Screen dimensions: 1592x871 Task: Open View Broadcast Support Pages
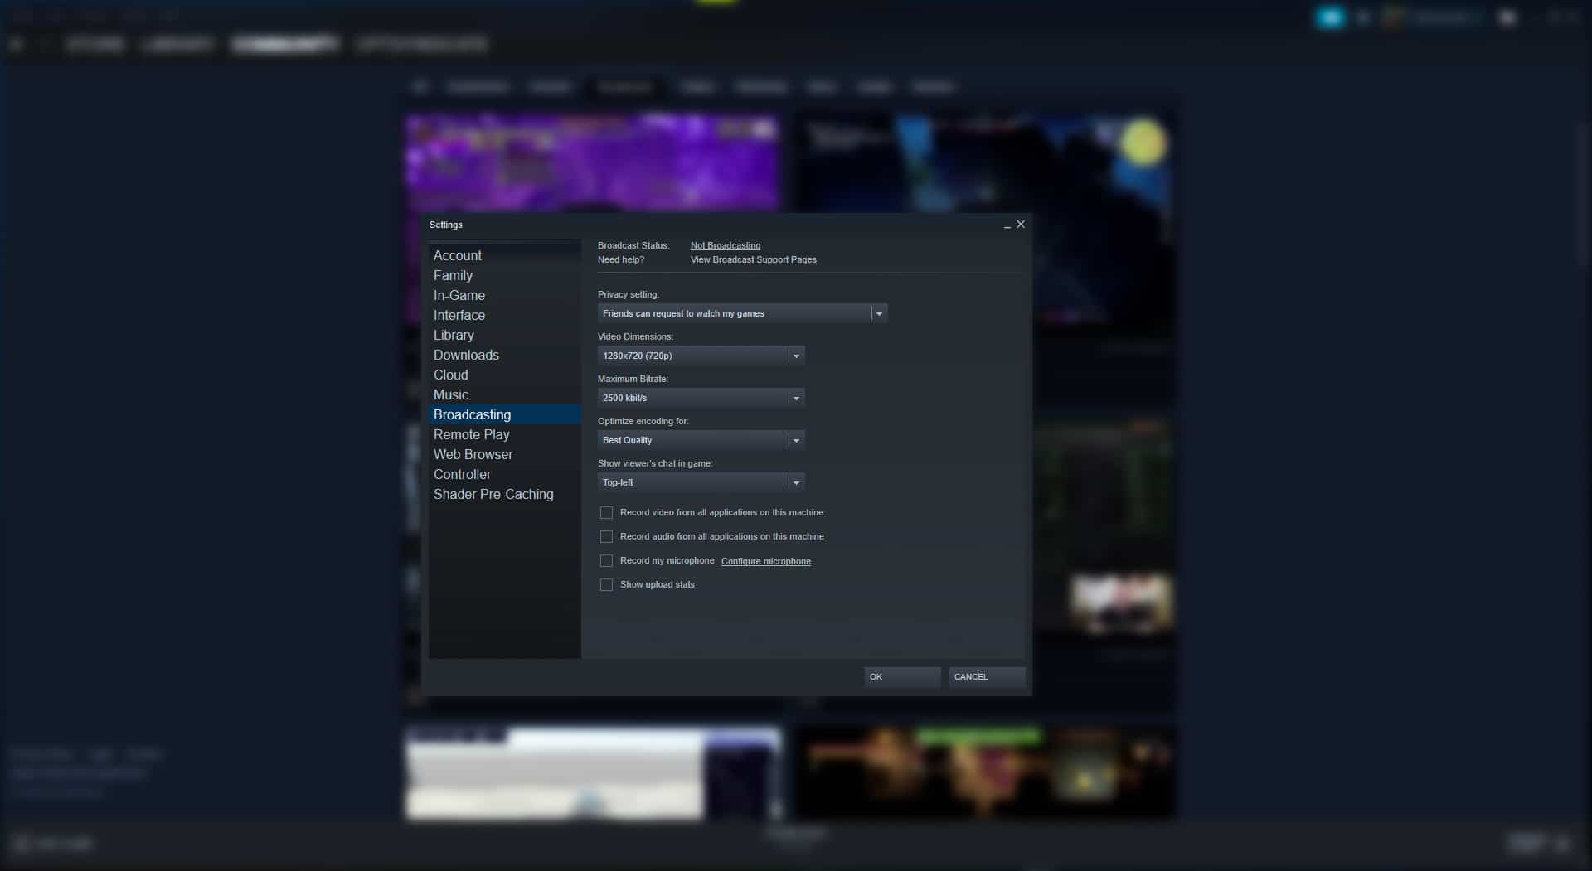[x=753, y=259]
